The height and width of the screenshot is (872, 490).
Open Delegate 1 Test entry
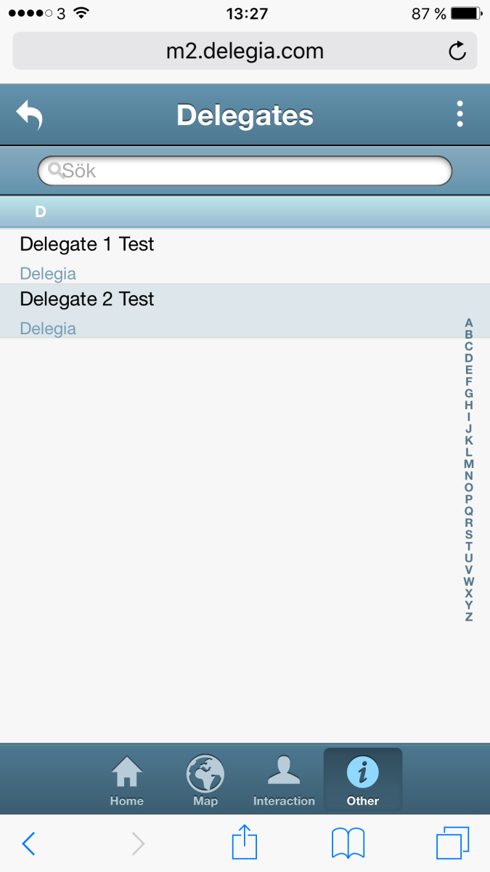point(245,257)
